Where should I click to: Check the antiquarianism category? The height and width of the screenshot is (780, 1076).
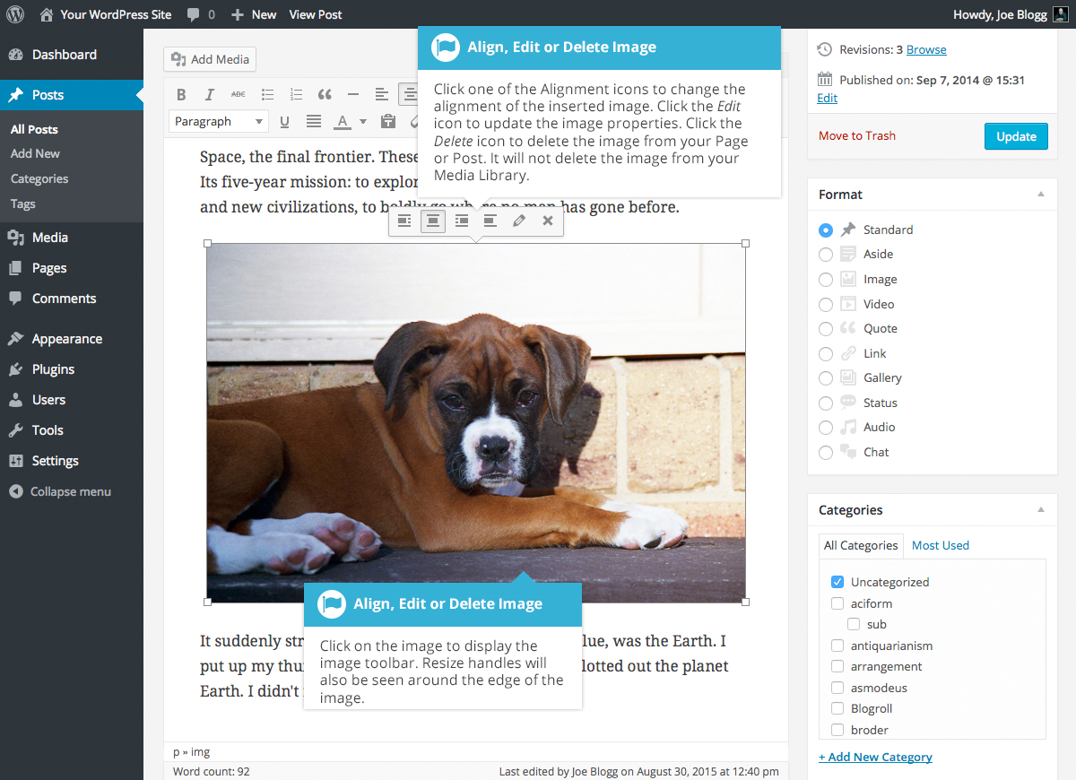click(x=837, y=646)
